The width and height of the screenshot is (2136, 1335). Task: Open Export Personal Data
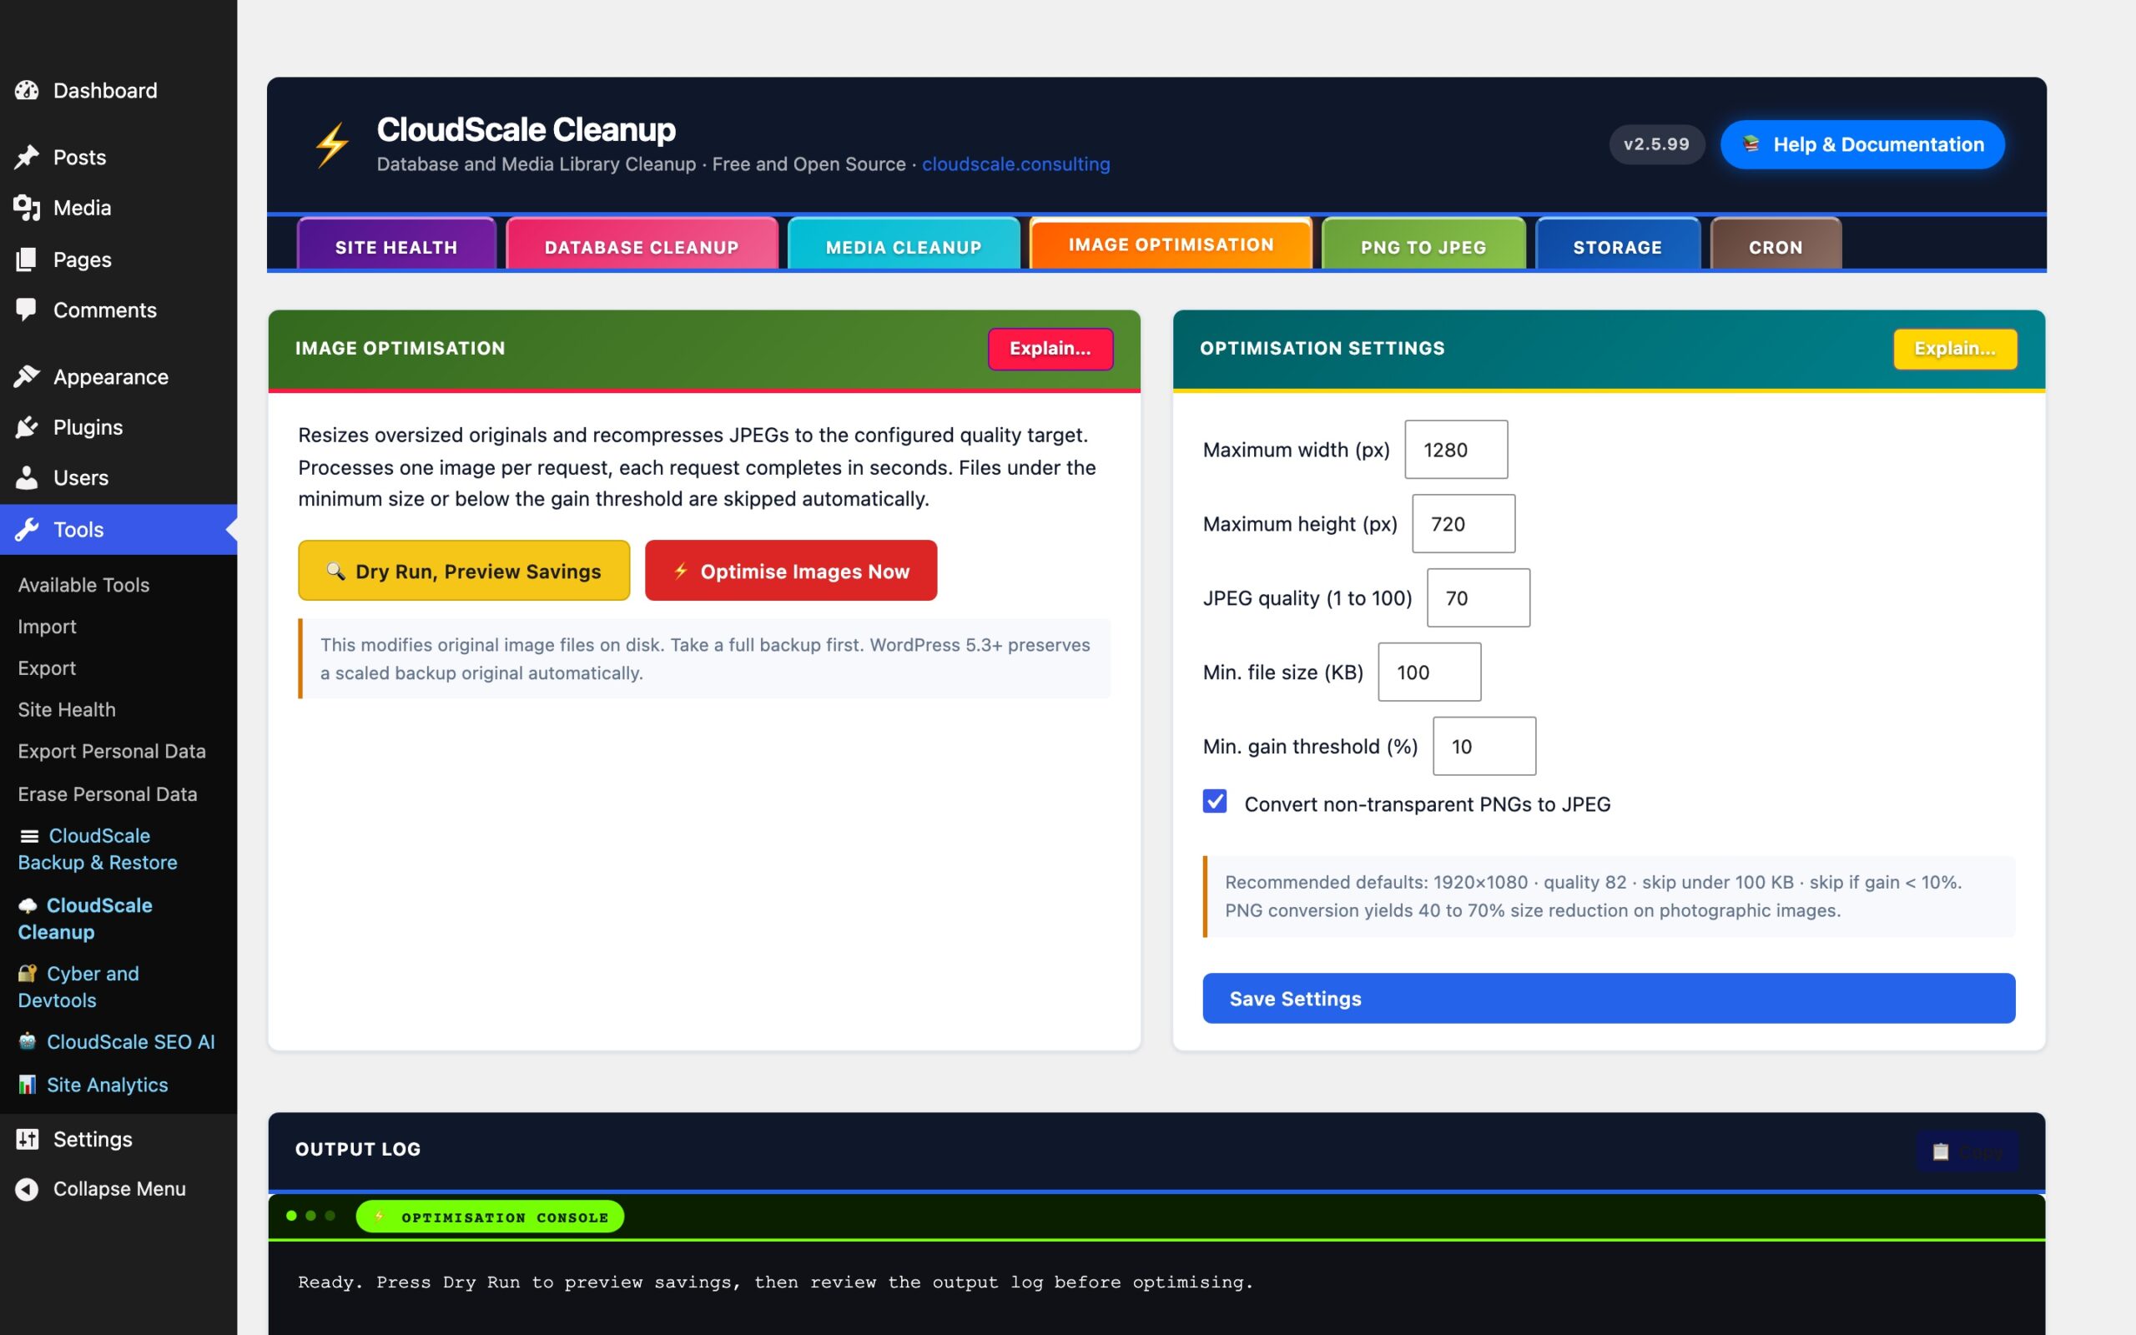[x=112, y=750]
